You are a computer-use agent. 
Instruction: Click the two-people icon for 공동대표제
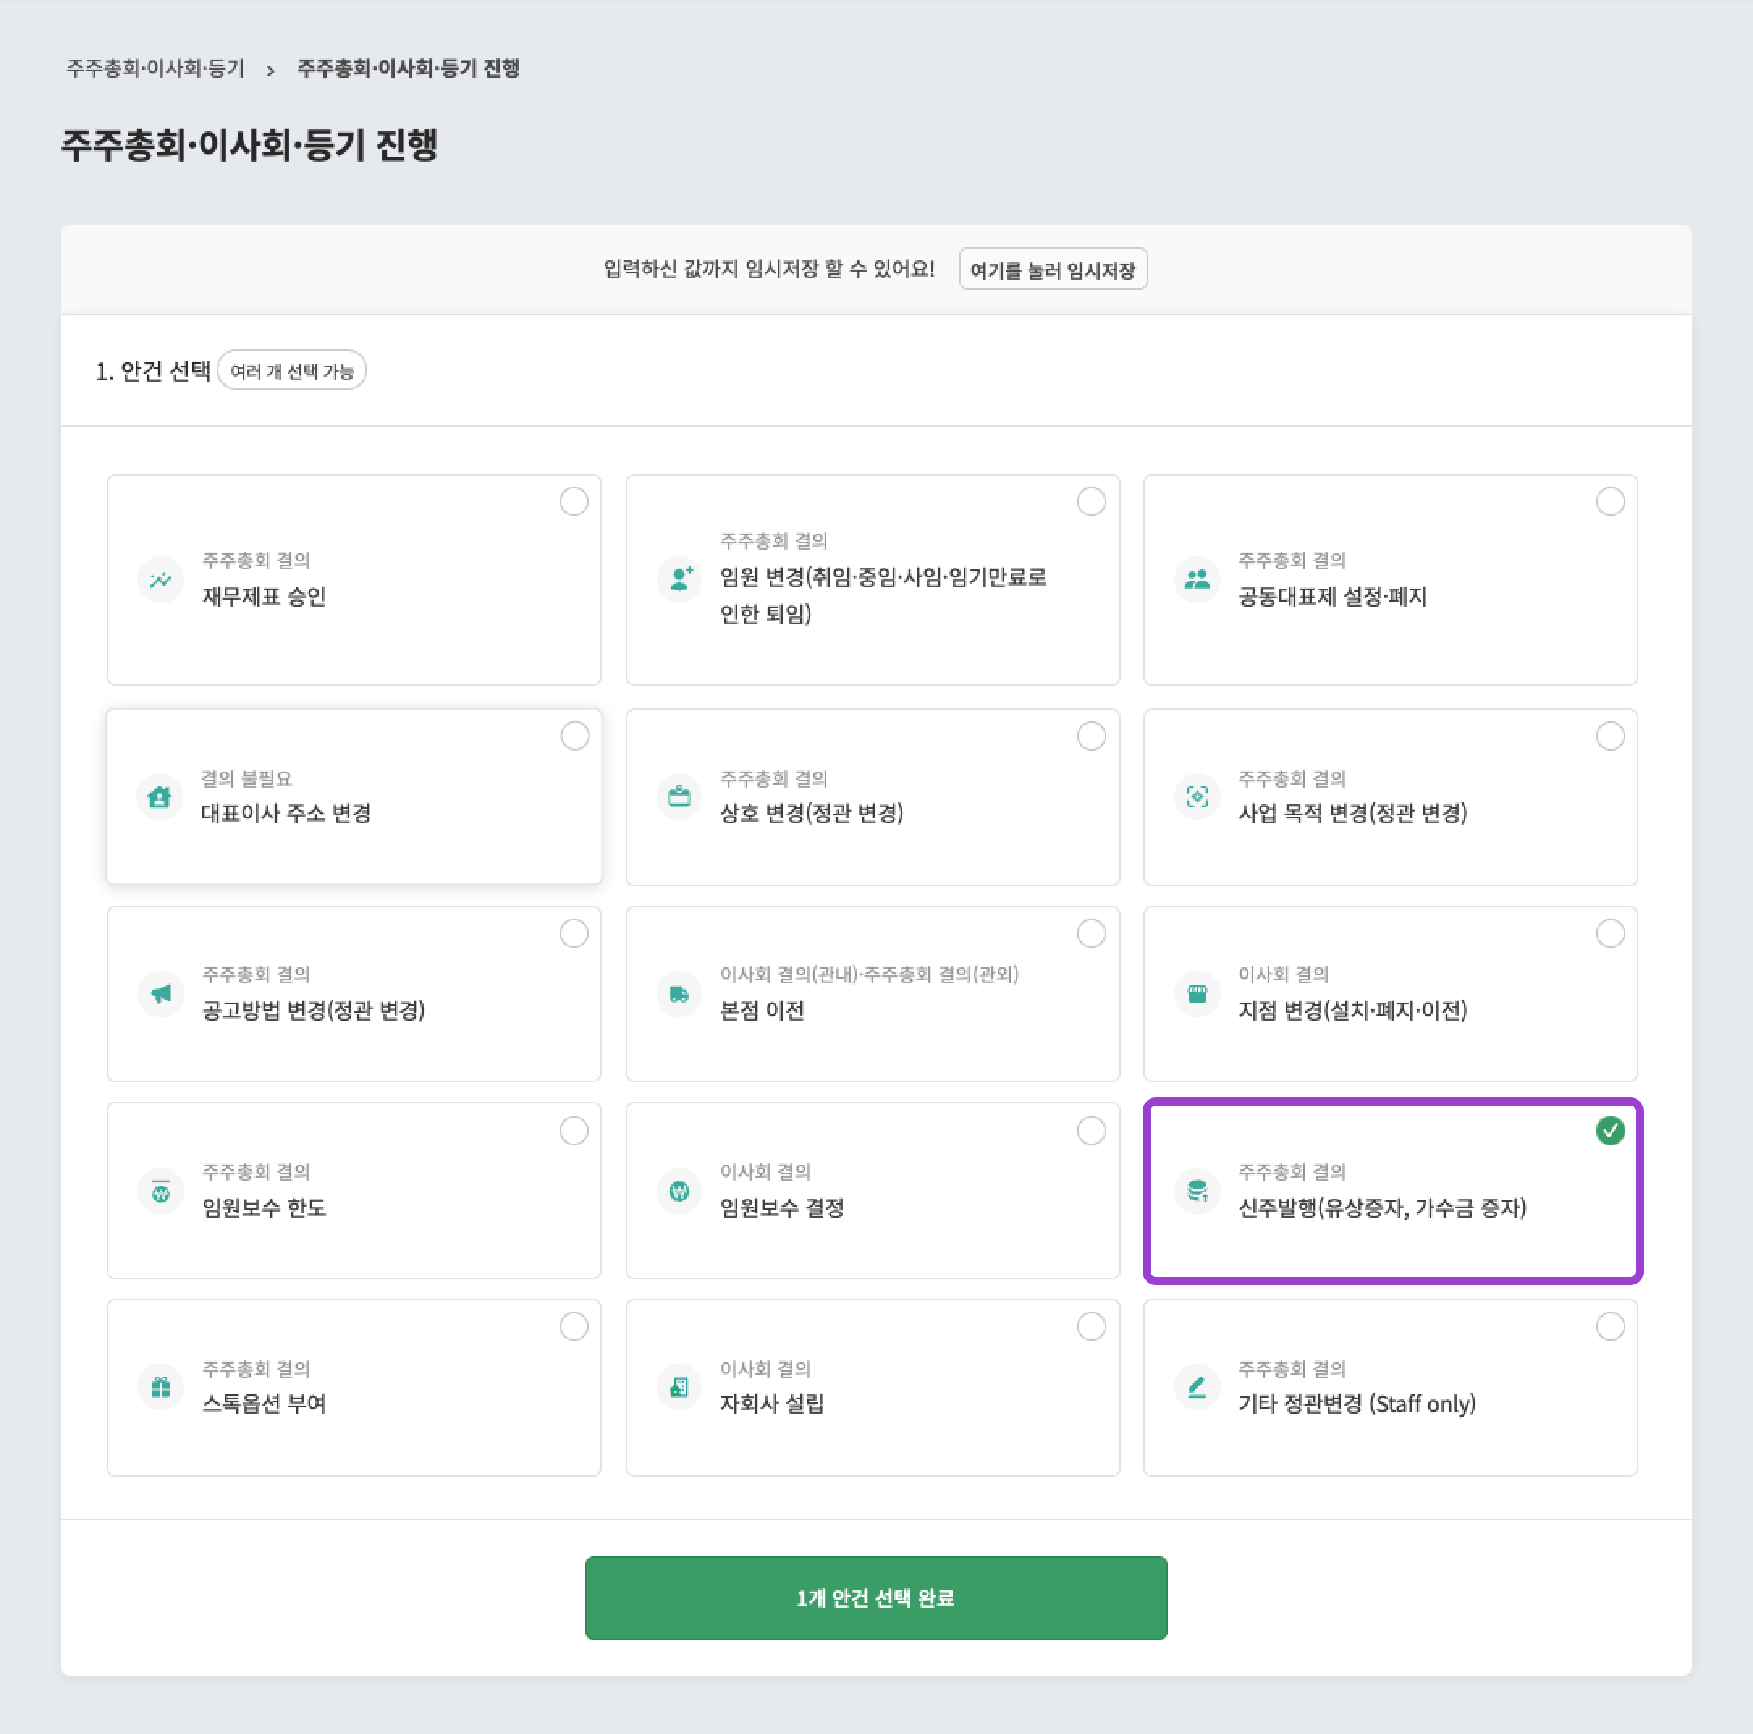(1197, 579)
